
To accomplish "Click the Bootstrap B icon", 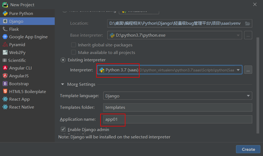I will click(5, 84).
